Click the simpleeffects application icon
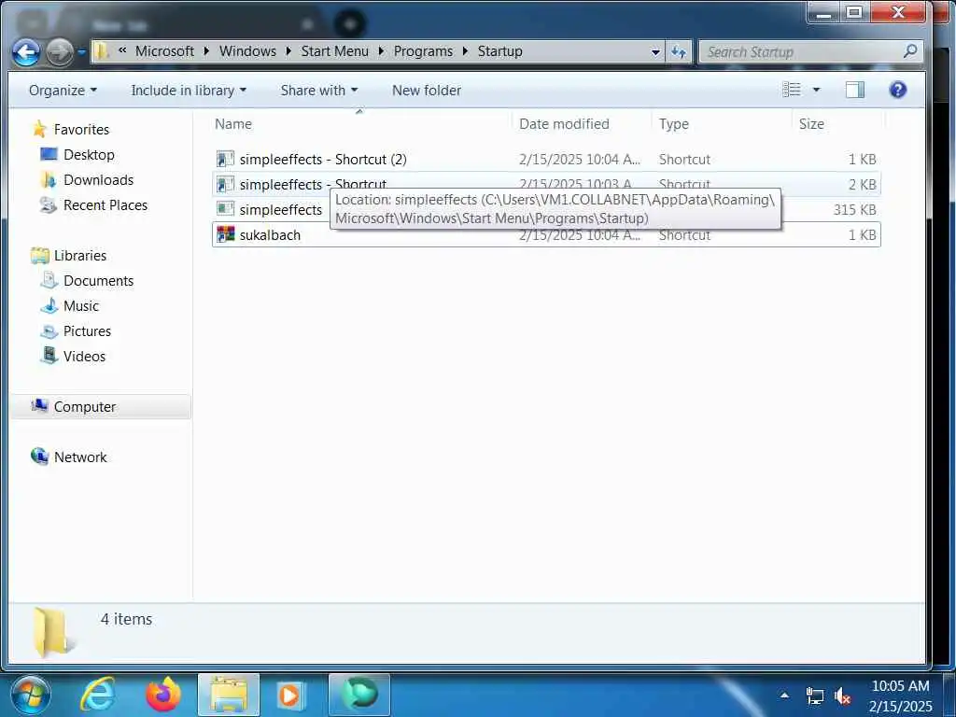956x717 pixels. (226, 209)
